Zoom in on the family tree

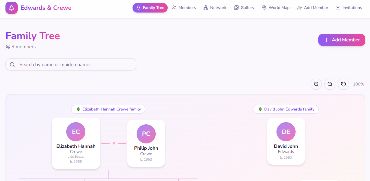[316, 84]
